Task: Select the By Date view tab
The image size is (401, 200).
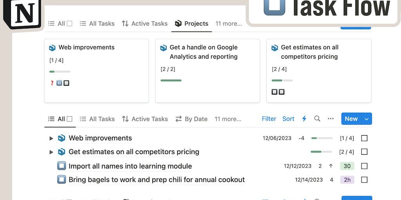Action: point(191,119)
